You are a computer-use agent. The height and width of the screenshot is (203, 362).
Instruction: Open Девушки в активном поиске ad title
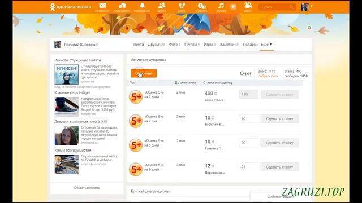tap(77, 122)
